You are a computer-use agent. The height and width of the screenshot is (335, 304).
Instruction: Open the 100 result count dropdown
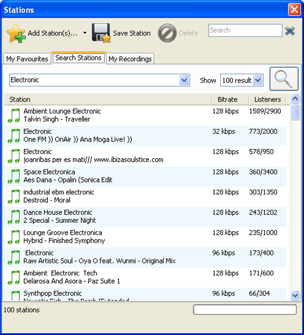tap(258, 80)
